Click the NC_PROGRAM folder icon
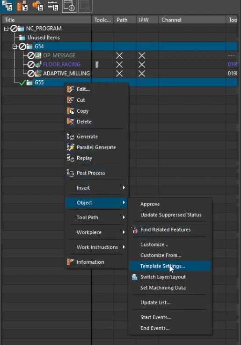 21,29
